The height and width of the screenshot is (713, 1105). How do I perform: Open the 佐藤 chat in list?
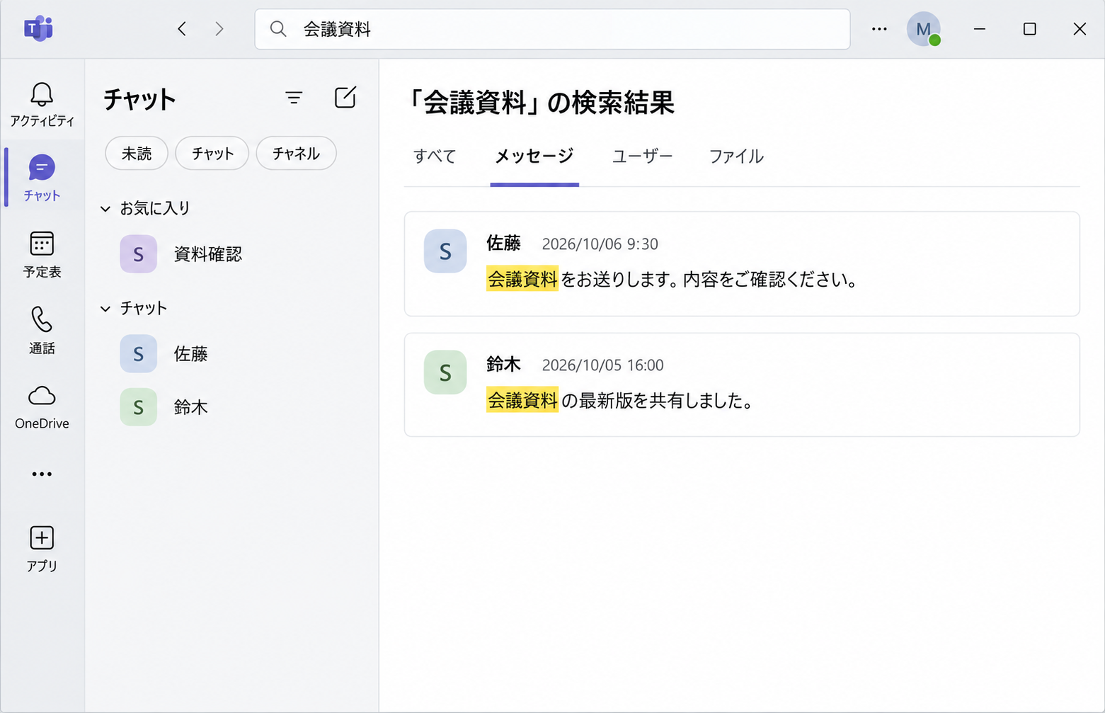(234, 354)
